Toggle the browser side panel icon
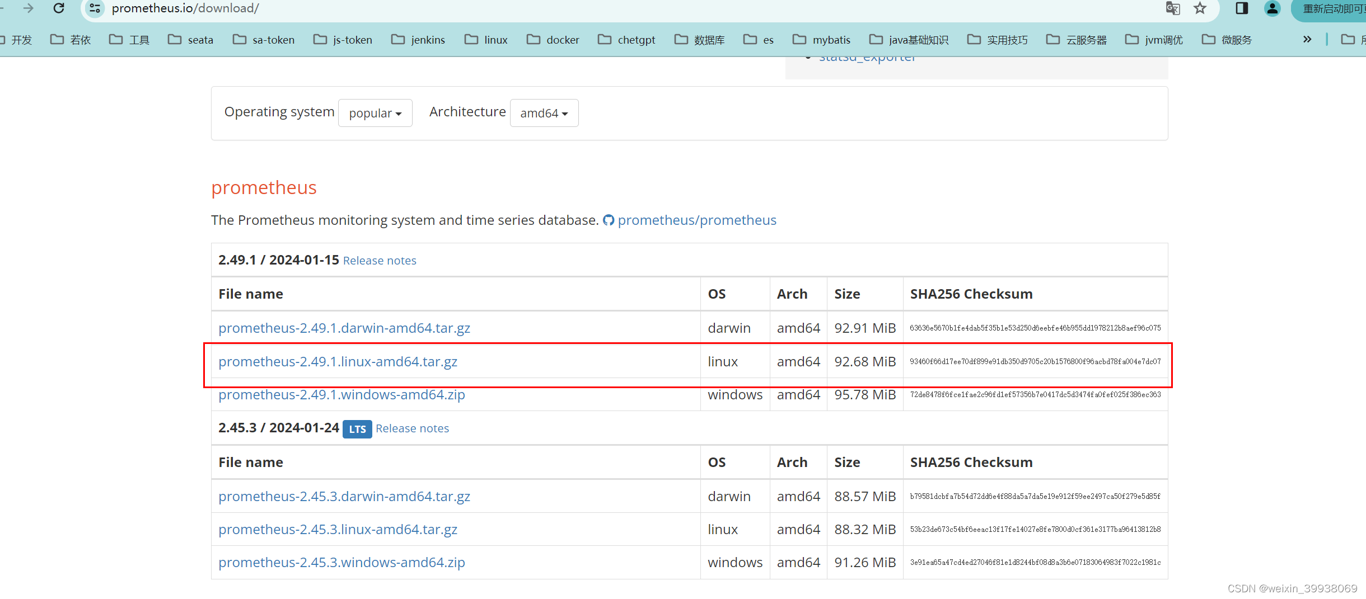 (x=1242, y=8)
